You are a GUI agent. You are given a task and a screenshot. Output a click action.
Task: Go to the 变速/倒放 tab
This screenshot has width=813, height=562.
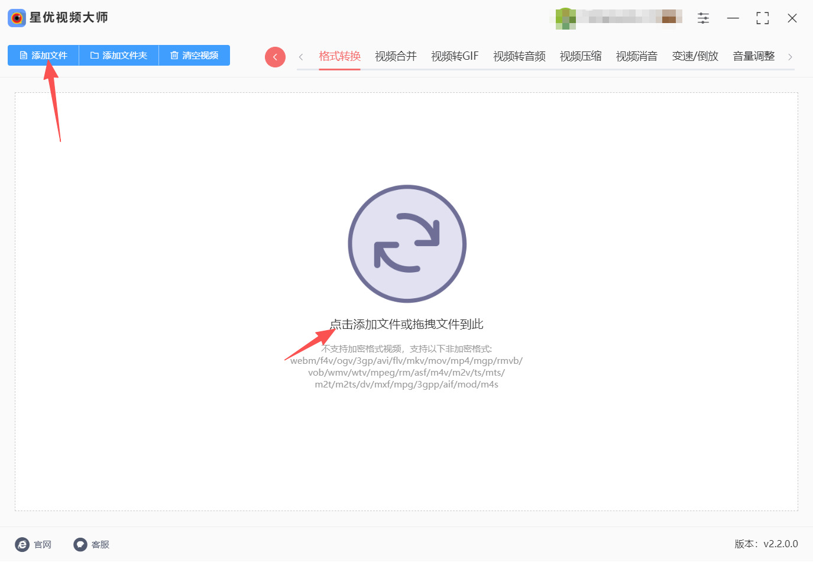click(x=695, y=56)
